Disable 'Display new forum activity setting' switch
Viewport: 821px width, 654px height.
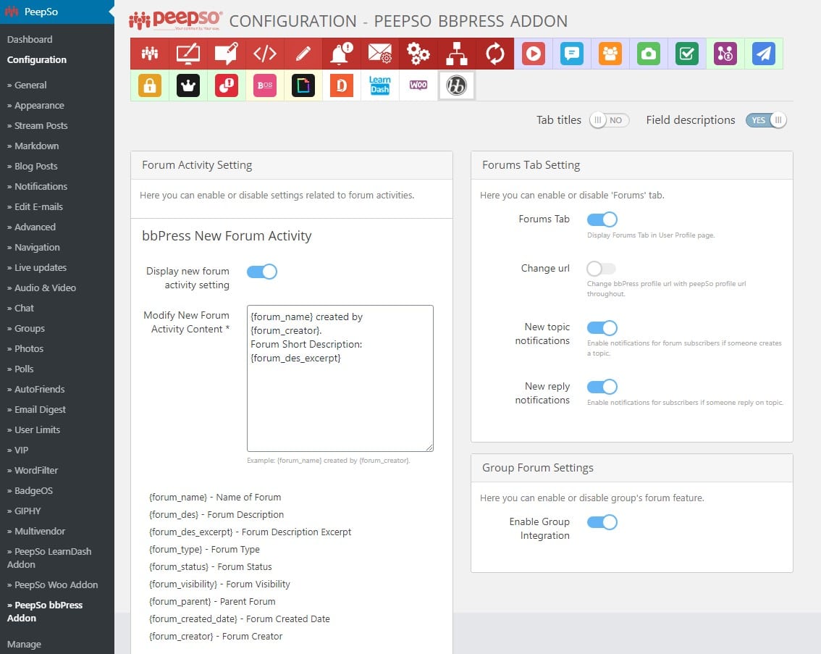[x=262, y=272]
